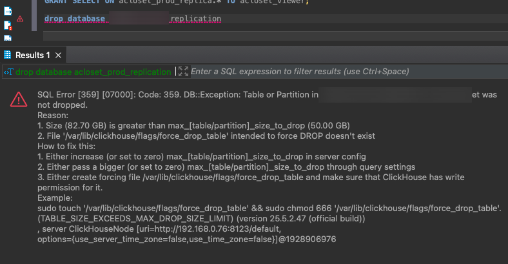Click the red error marker in editor gutter

20,19
